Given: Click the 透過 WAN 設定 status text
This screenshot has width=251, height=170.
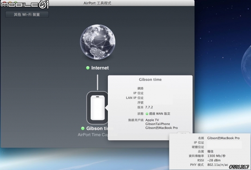Looking at the screenshot, I should pyautogui.click(x=160, y=114).
